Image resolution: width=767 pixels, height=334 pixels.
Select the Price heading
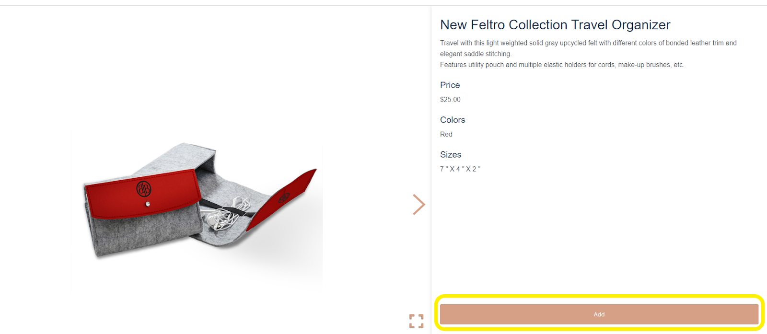(x=450, y=85)
